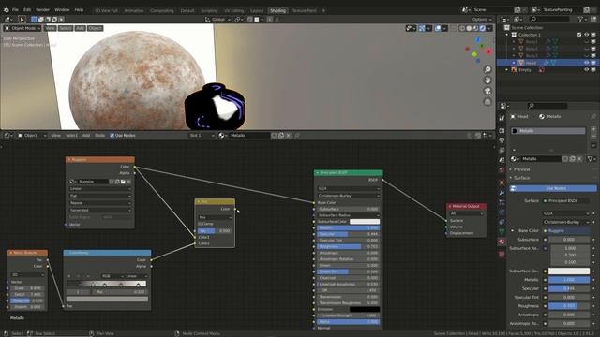Open the viewport shading options dropdown
Screen dimensions: 600x337
pos(489,28)
